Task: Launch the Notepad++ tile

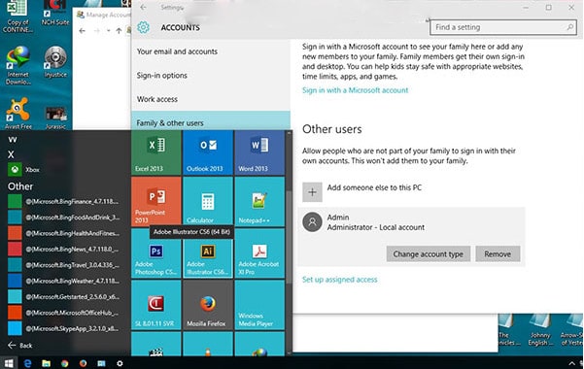Action: pos(259,201)
